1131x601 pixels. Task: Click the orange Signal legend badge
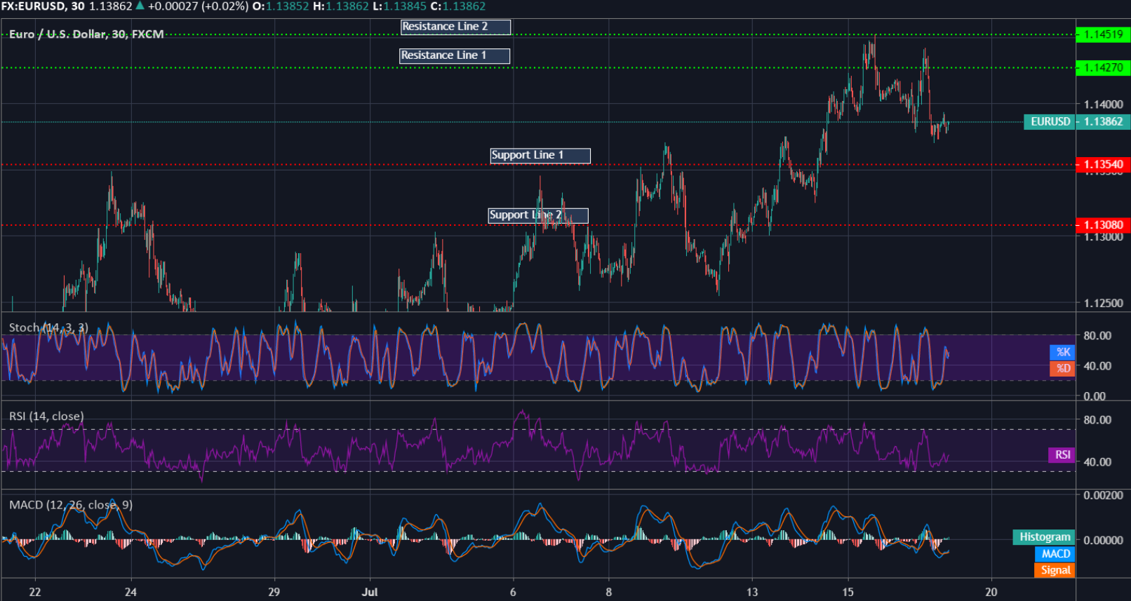coord(1055,570)
